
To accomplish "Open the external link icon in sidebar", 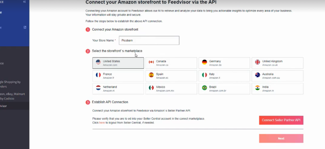I will (x=25, y=27).
